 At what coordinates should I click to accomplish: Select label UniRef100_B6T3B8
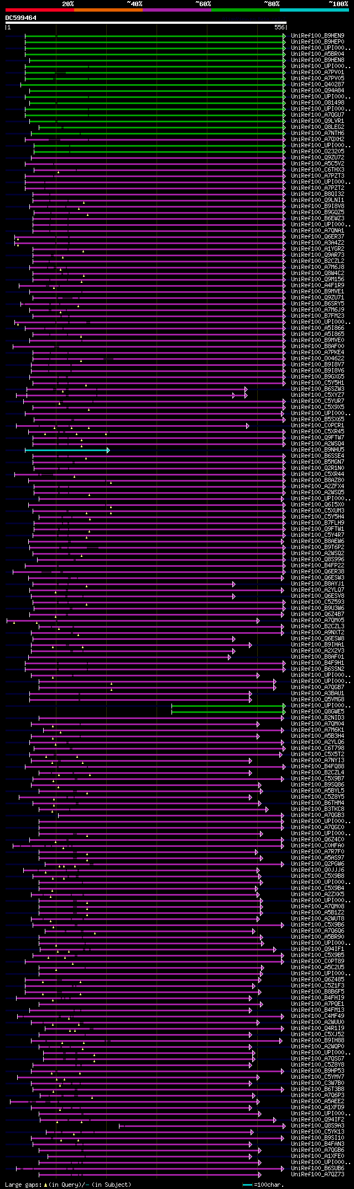click(317, 1089)
